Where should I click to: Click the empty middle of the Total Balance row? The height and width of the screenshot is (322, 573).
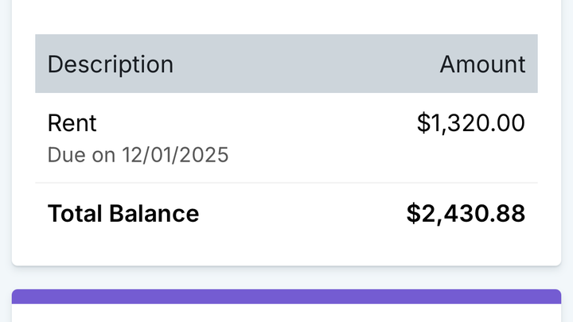pos(302,213)
